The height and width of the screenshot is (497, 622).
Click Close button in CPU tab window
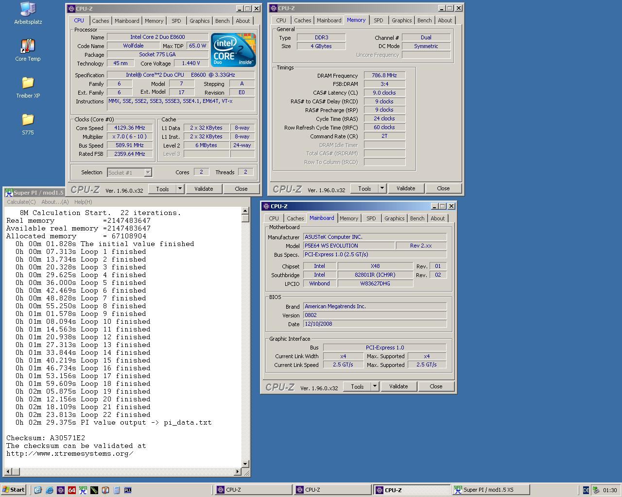(241, 189)
